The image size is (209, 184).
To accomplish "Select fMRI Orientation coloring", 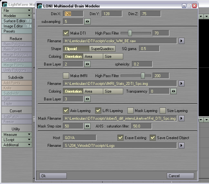I will [x=73, y=91].
